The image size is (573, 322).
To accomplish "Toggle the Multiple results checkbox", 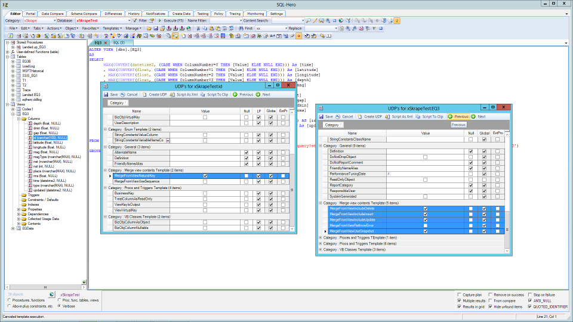I will [x=460, y=301].
